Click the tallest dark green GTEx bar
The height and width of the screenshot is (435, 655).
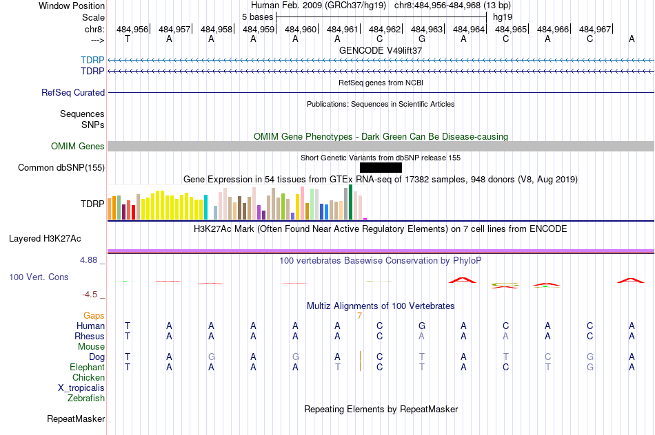[350, 202]
